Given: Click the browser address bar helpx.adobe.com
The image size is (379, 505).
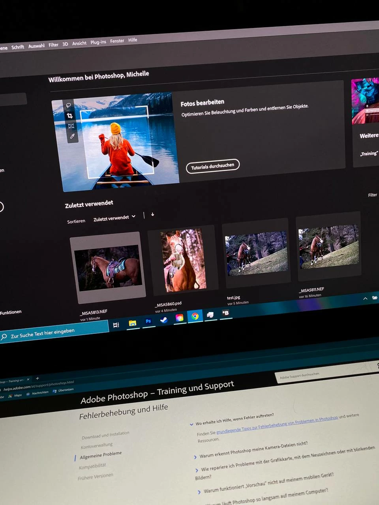Looking at the screenshot, I should coord(39,385).
